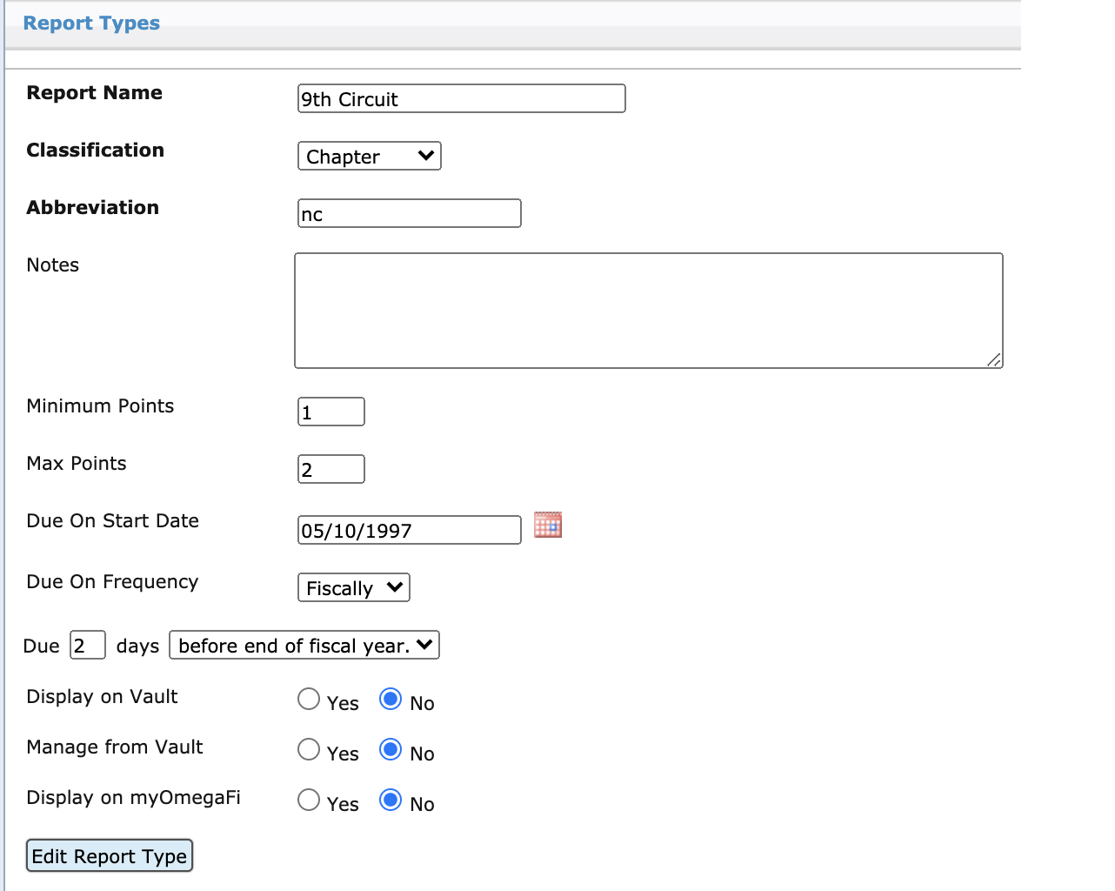Viewport: 1115px width, 891px height.
Task: Click the Classification label
Action: [x=96, y=150]
